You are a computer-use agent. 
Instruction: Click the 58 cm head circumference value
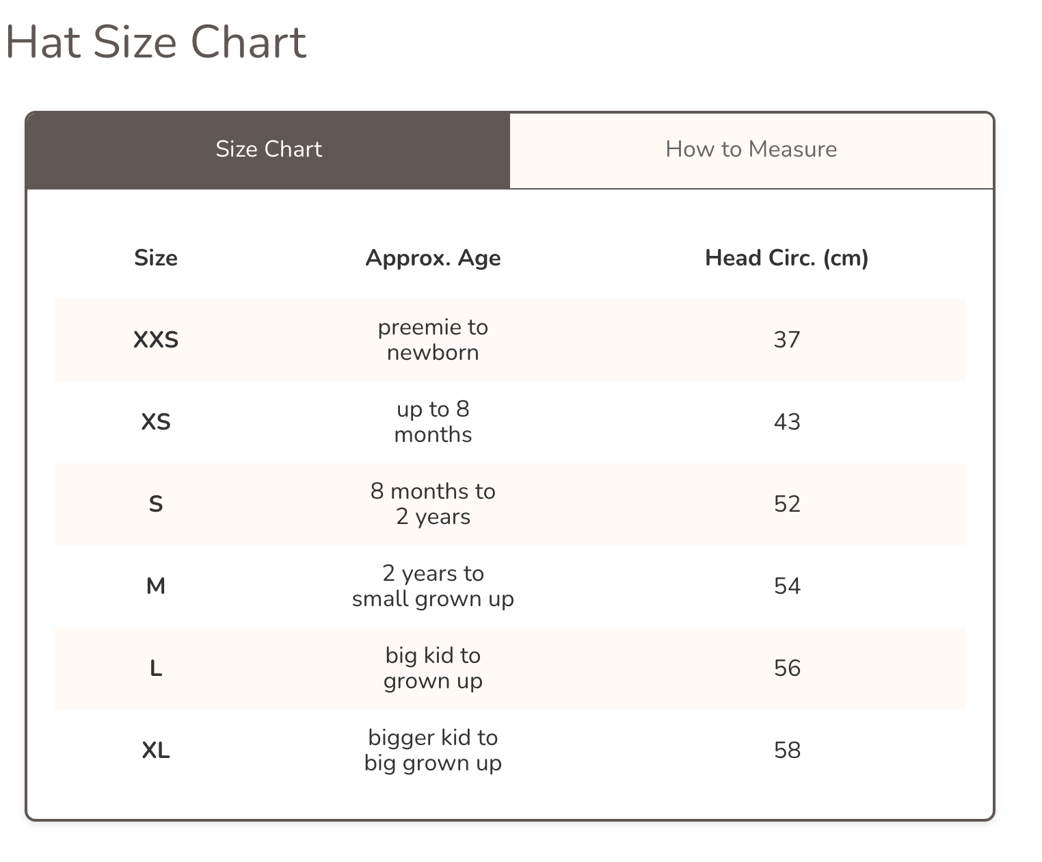click(x=787, y=750)
